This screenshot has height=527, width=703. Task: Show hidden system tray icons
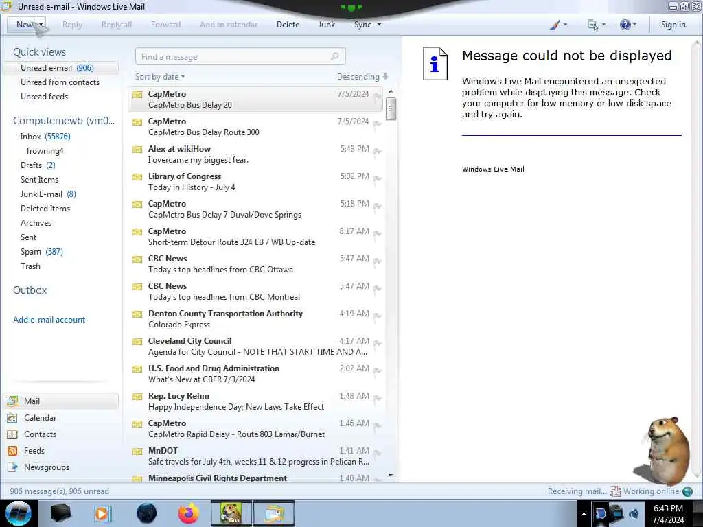tap(584, 514)
